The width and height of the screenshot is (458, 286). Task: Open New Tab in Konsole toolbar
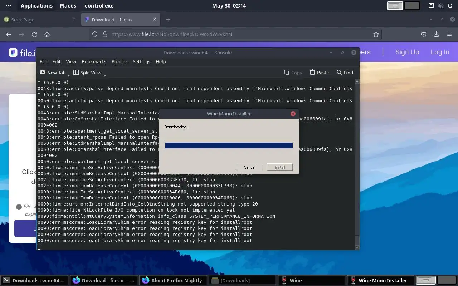[53, 73]
